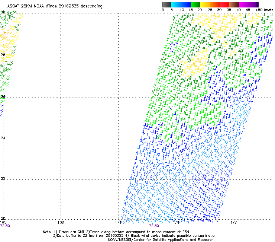275x242 pixels.
Task: Click the '35' legend scale label
Action: 229,10
